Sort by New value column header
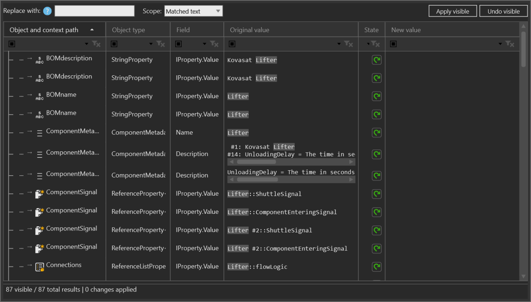The image size is (531, 302). click(x=452, y=30)
